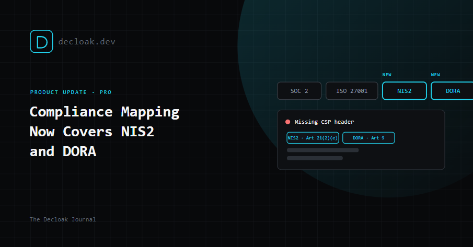Click the NEW badge above NIS2
Image resolution: width=473 pixels, height=247 pixels.
click(x=387, y=75)
